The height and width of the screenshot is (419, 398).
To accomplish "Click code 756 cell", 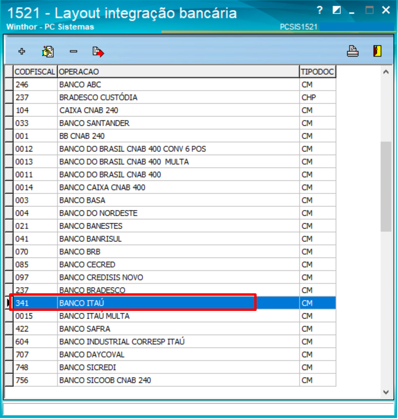I will [x=35, y=380].
